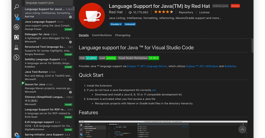Click the star rating of the extension

pos(163,12)
